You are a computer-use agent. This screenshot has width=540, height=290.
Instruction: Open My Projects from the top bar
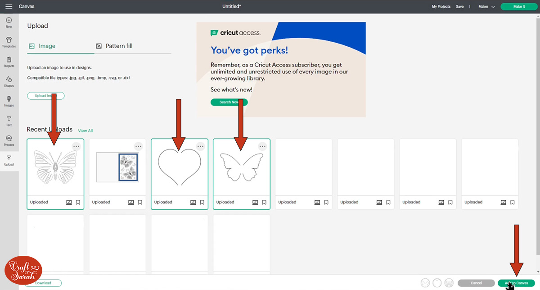point(441,6)
